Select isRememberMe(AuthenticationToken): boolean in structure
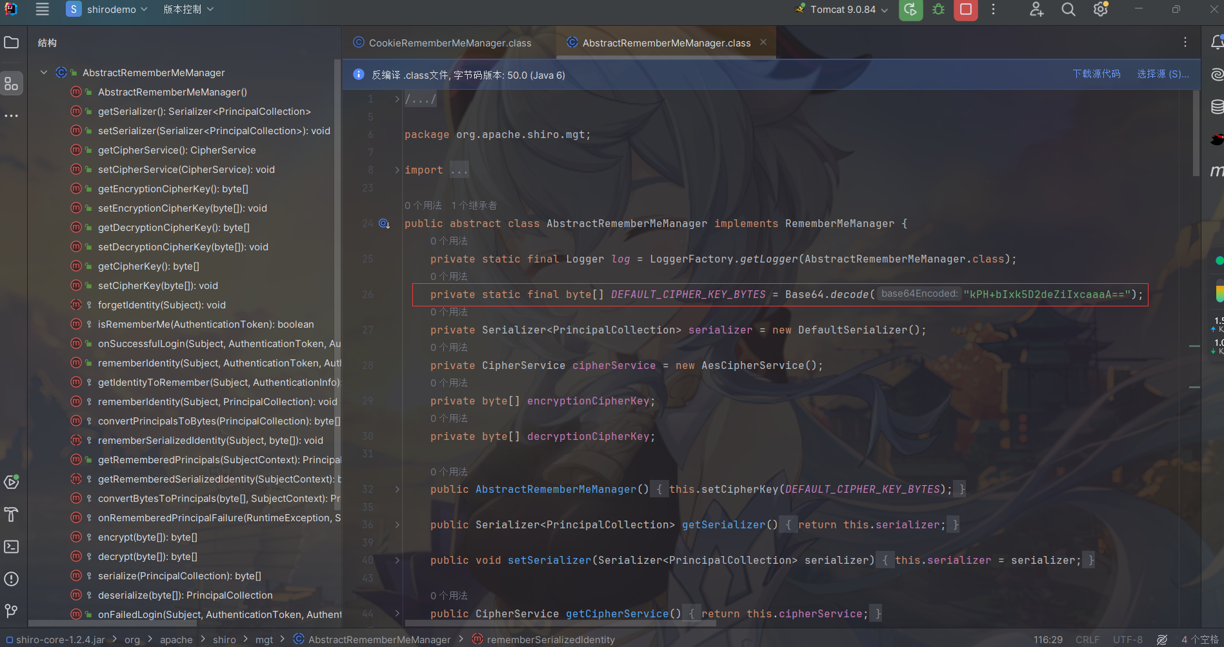The image size is (1224, 647). click(206, 324)
